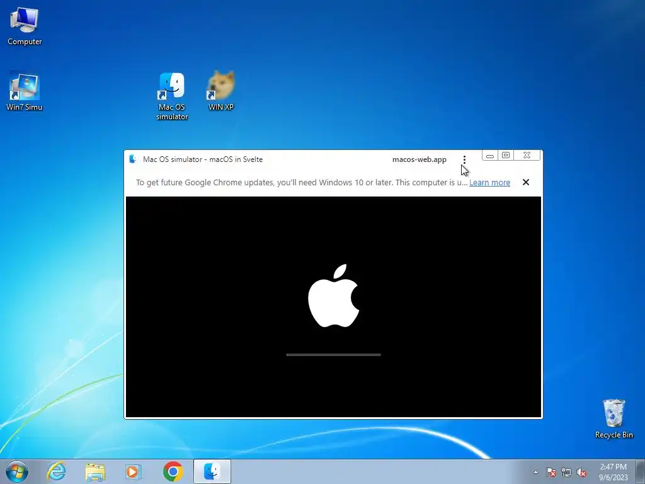Open Windows Media Player taskbar icon
Screen dimensions: 645x484
(133, 471)
